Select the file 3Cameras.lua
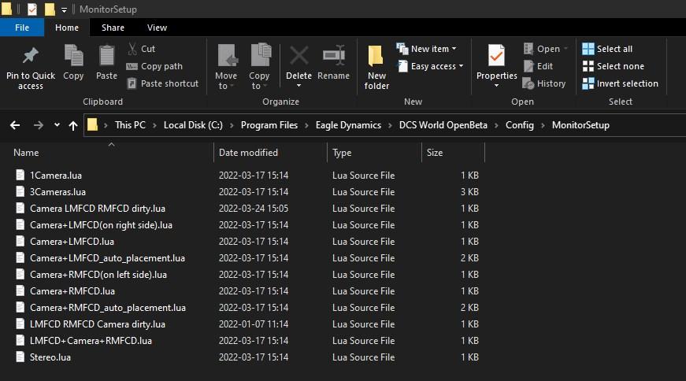This screenshot has width=686, height=381. 57,192
